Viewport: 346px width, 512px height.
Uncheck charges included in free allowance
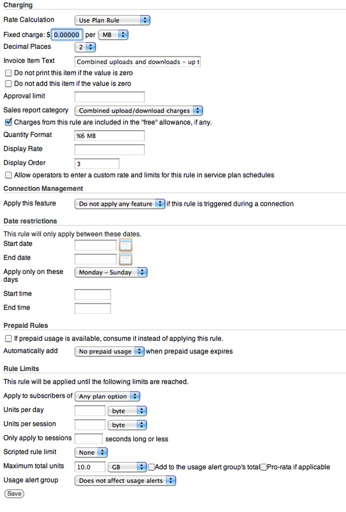pos(8,122)
